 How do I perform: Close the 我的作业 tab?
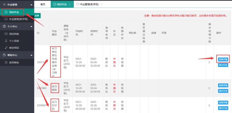(70, 5)
